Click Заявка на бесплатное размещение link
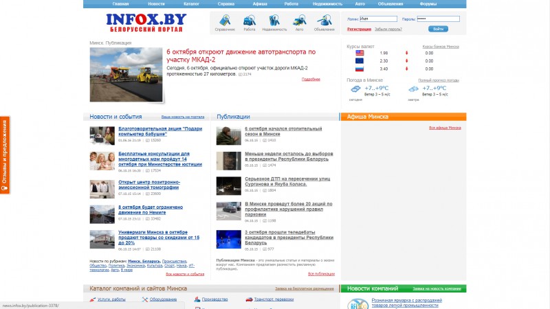 (x=304, y=288)
